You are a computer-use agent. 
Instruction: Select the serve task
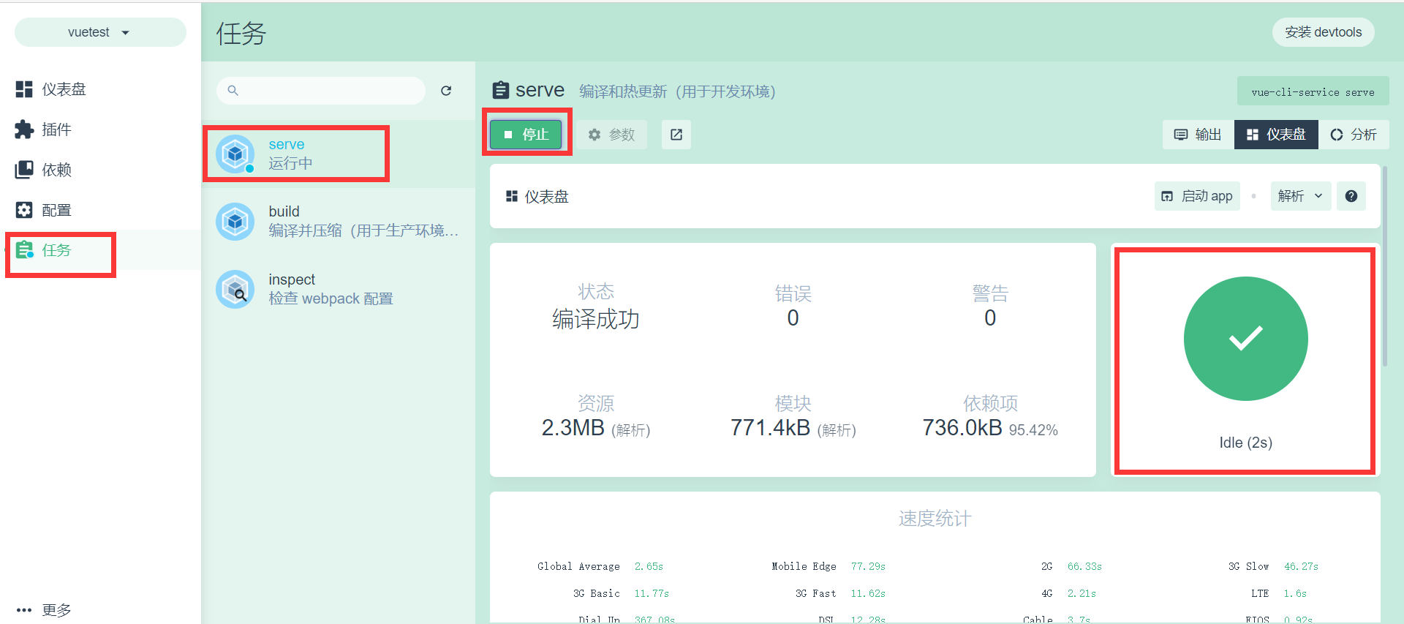[338, 154]
